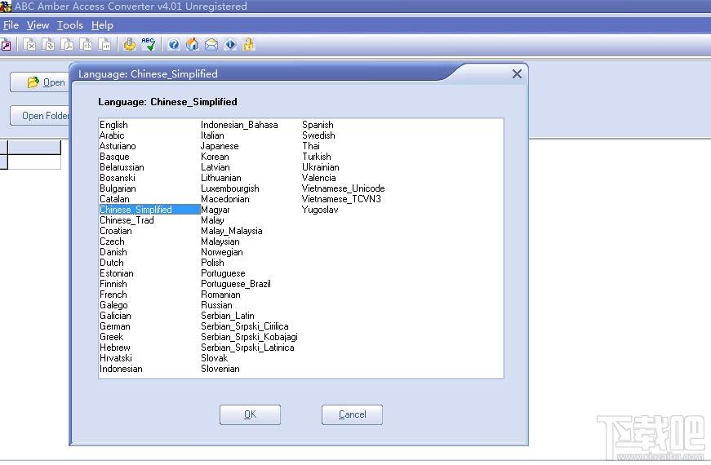Select Vietnamese_Unicode language entry
The width and height of the screenshot is (711, 465).
coord(343,188)
